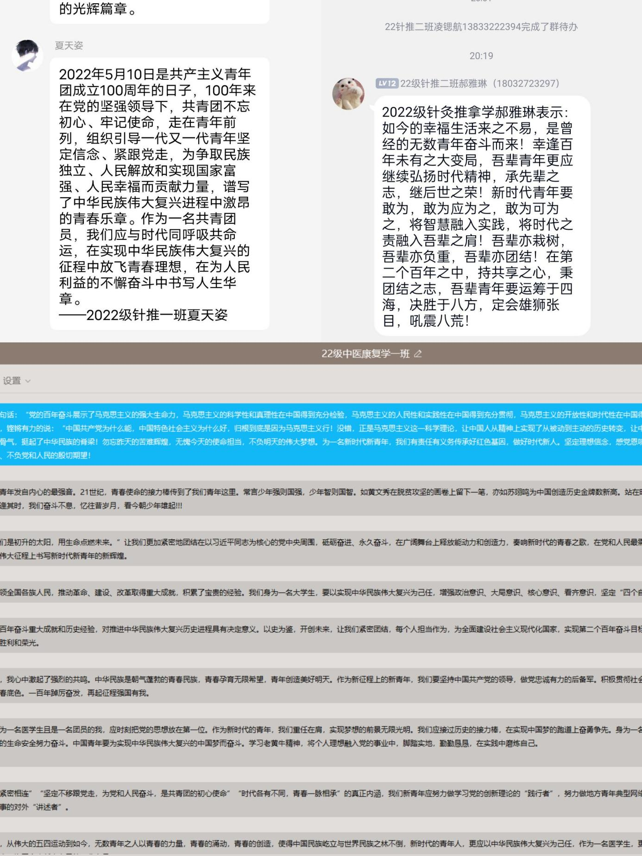This screenshot has height=856, width=642.
Task: Click the 设置 dropdown chevron arrow
Action: coord(28,381)
